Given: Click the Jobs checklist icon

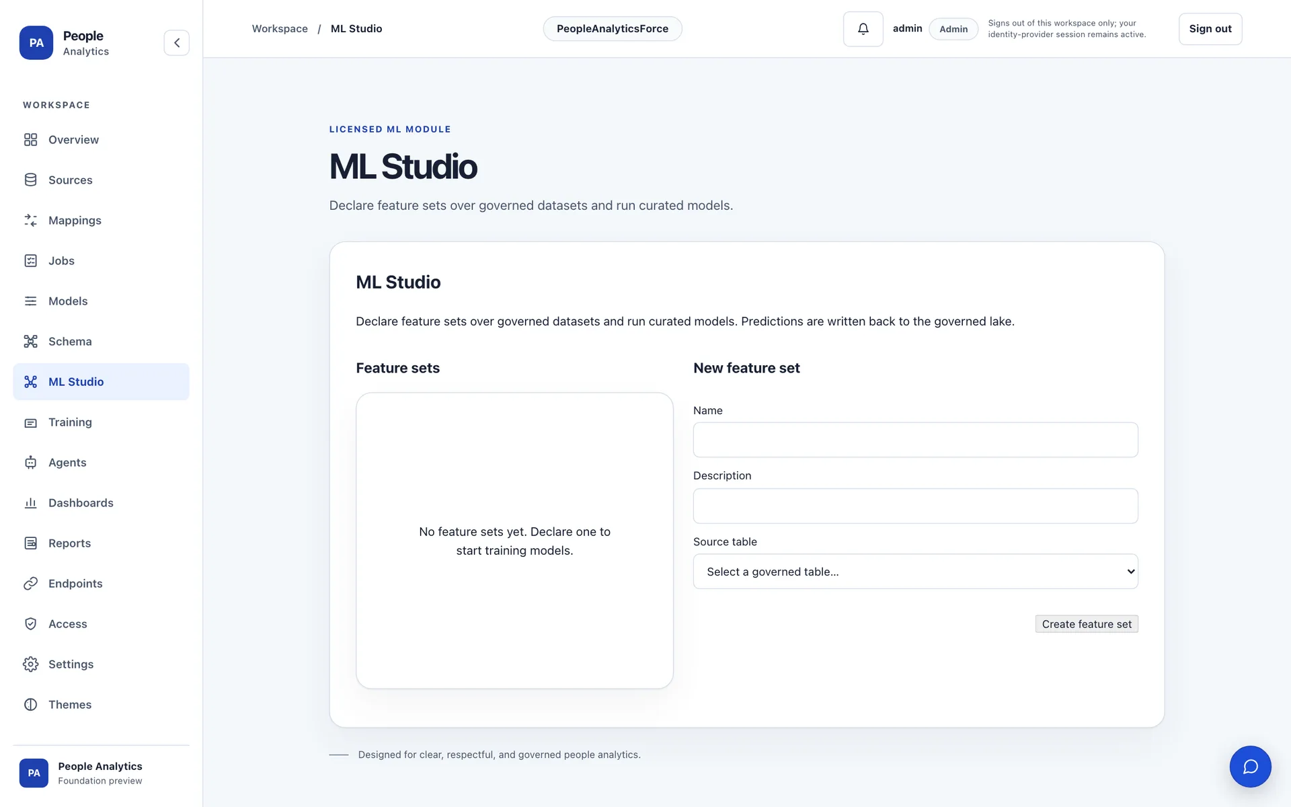Looking at the screenshot, I should coord(30,260).
